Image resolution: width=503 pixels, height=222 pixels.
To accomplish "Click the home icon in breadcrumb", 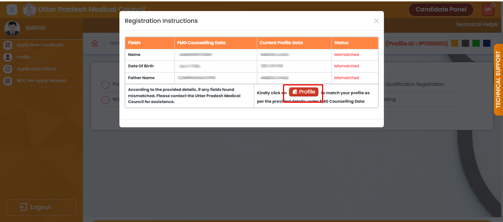I will pos(95,43).
